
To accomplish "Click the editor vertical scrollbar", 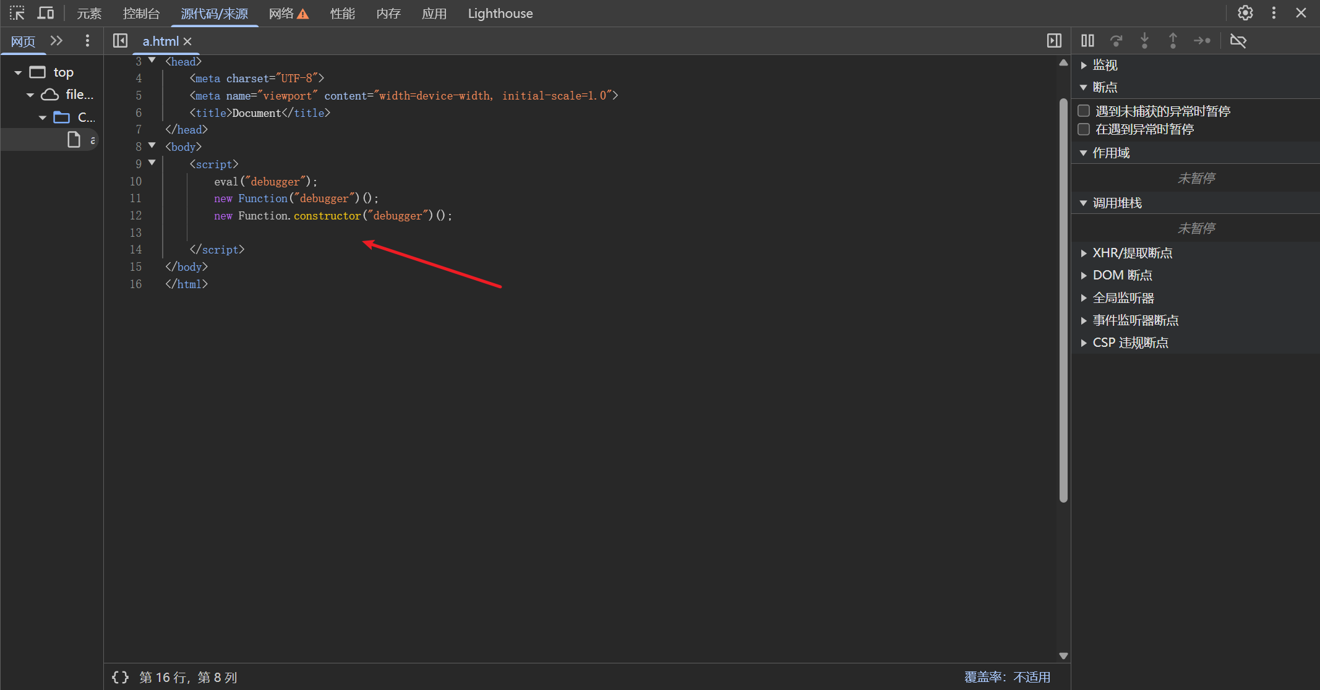I will [1063, 300].
